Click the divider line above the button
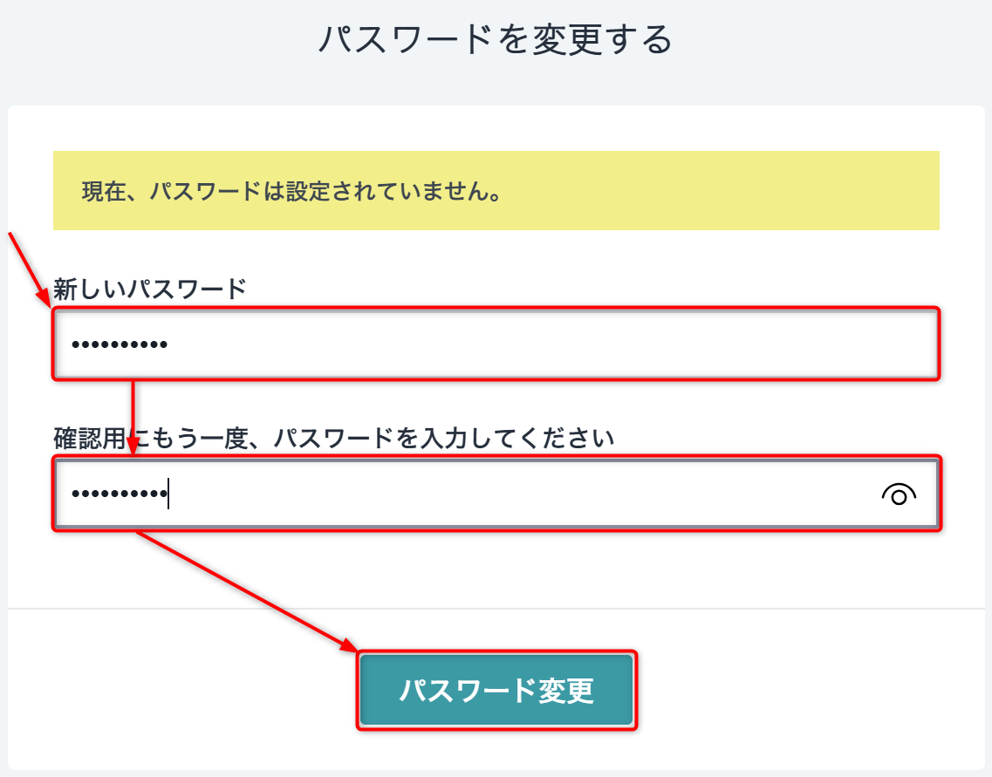The image size is (992, 777). click(496, 608)
